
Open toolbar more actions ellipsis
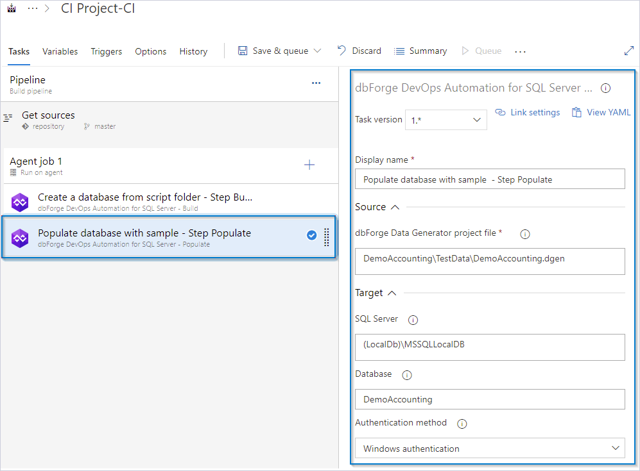[x=520, y=52]
